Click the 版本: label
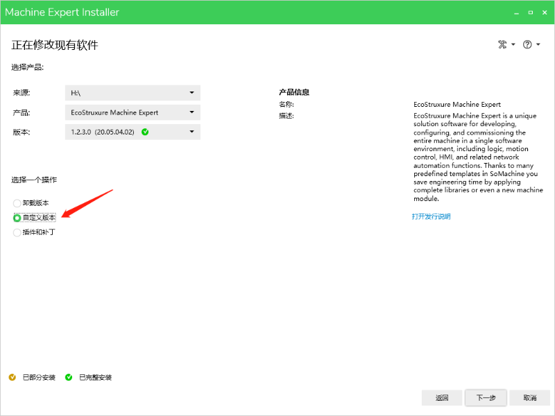 (22, 132)
